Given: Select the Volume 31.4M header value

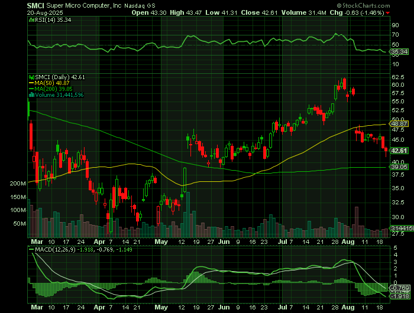Looking at the screenshot, I should (x=303, y=12).
